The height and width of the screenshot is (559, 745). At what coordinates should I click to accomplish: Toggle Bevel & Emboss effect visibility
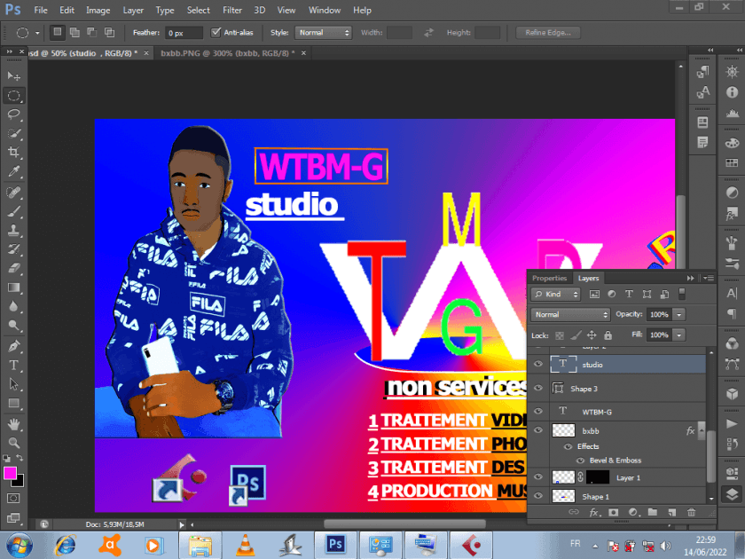pos(580,461)
